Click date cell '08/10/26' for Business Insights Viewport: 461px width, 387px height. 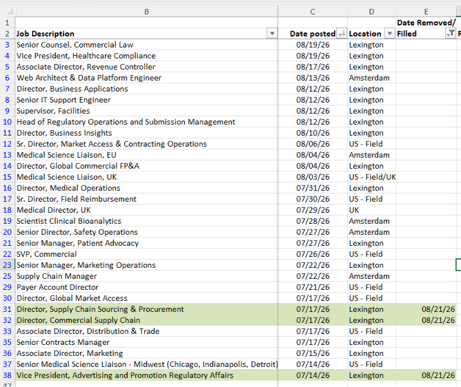tap(313, 133)
